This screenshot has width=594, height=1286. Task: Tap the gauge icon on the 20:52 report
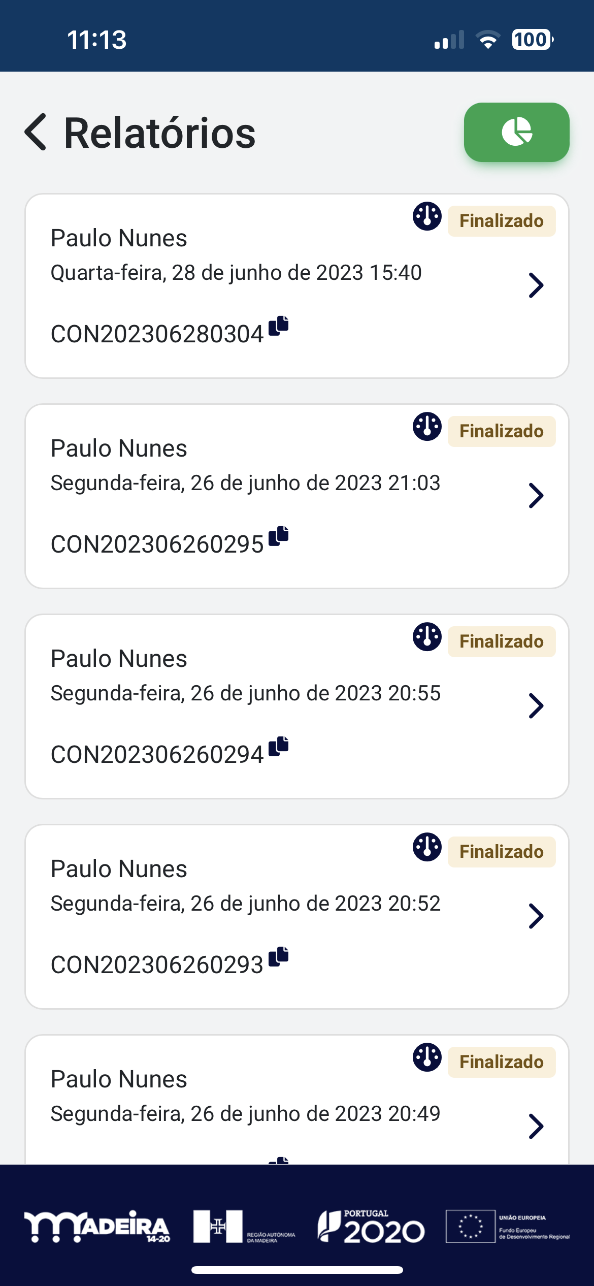point(427,847)
